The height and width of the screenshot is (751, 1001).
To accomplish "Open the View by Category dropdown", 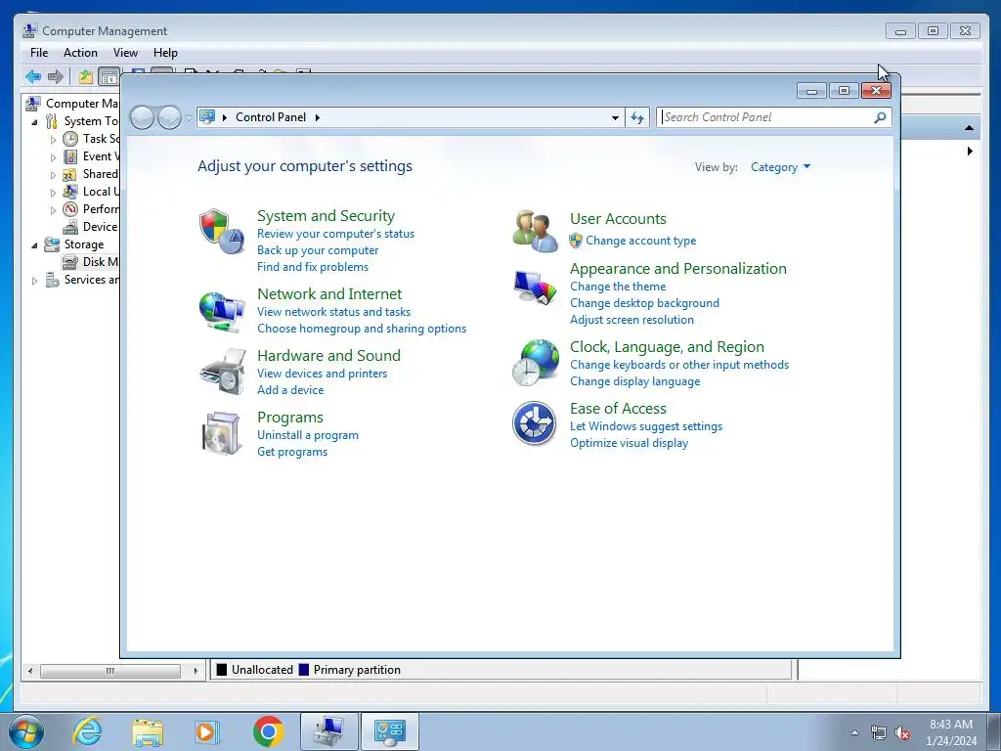I will click(x=780, y=167).
